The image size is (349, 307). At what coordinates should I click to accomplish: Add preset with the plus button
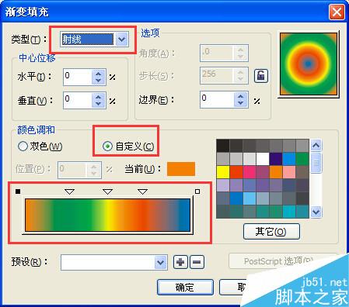click(x=180, y=262)
